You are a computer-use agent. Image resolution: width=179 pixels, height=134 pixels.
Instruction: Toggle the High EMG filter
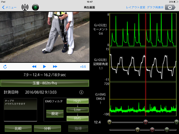tap(77, 101)
